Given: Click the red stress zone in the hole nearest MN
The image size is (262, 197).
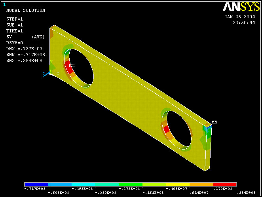Looking at the screenshot, I should (x=167, y=129).
